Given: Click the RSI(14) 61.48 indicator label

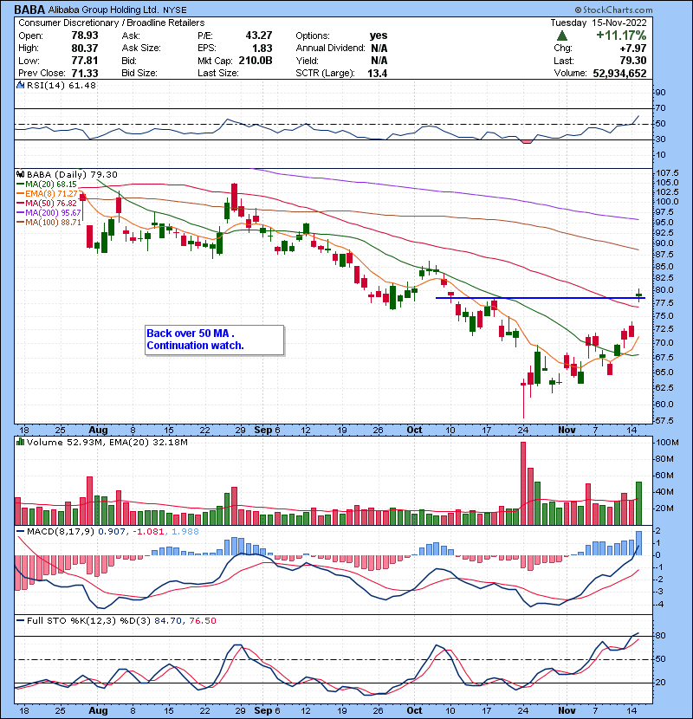Looking at the screenshot, I should (x=62, y=85).
